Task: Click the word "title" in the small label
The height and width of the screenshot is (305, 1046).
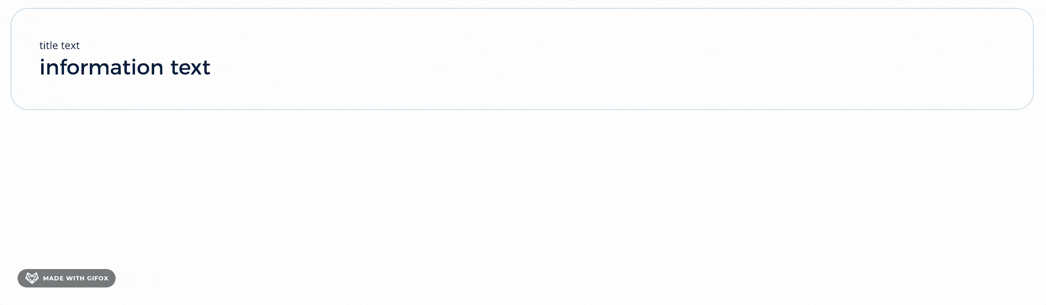Action: tap(49, 46)
